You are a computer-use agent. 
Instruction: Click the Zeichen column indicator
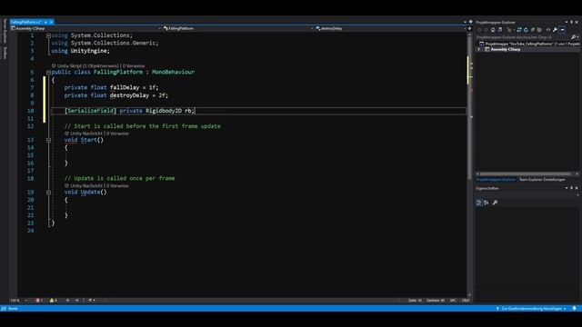pyautogui.click(x=436, y=301)
